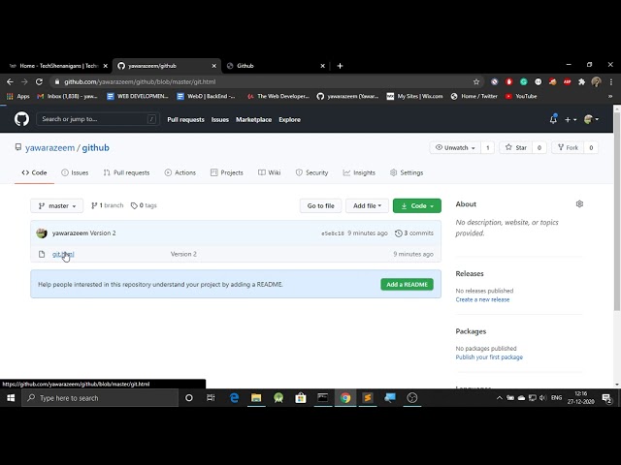Fork this repository
Image resolution: width=621 pixels, height=465 pixels.
point(568,147)
